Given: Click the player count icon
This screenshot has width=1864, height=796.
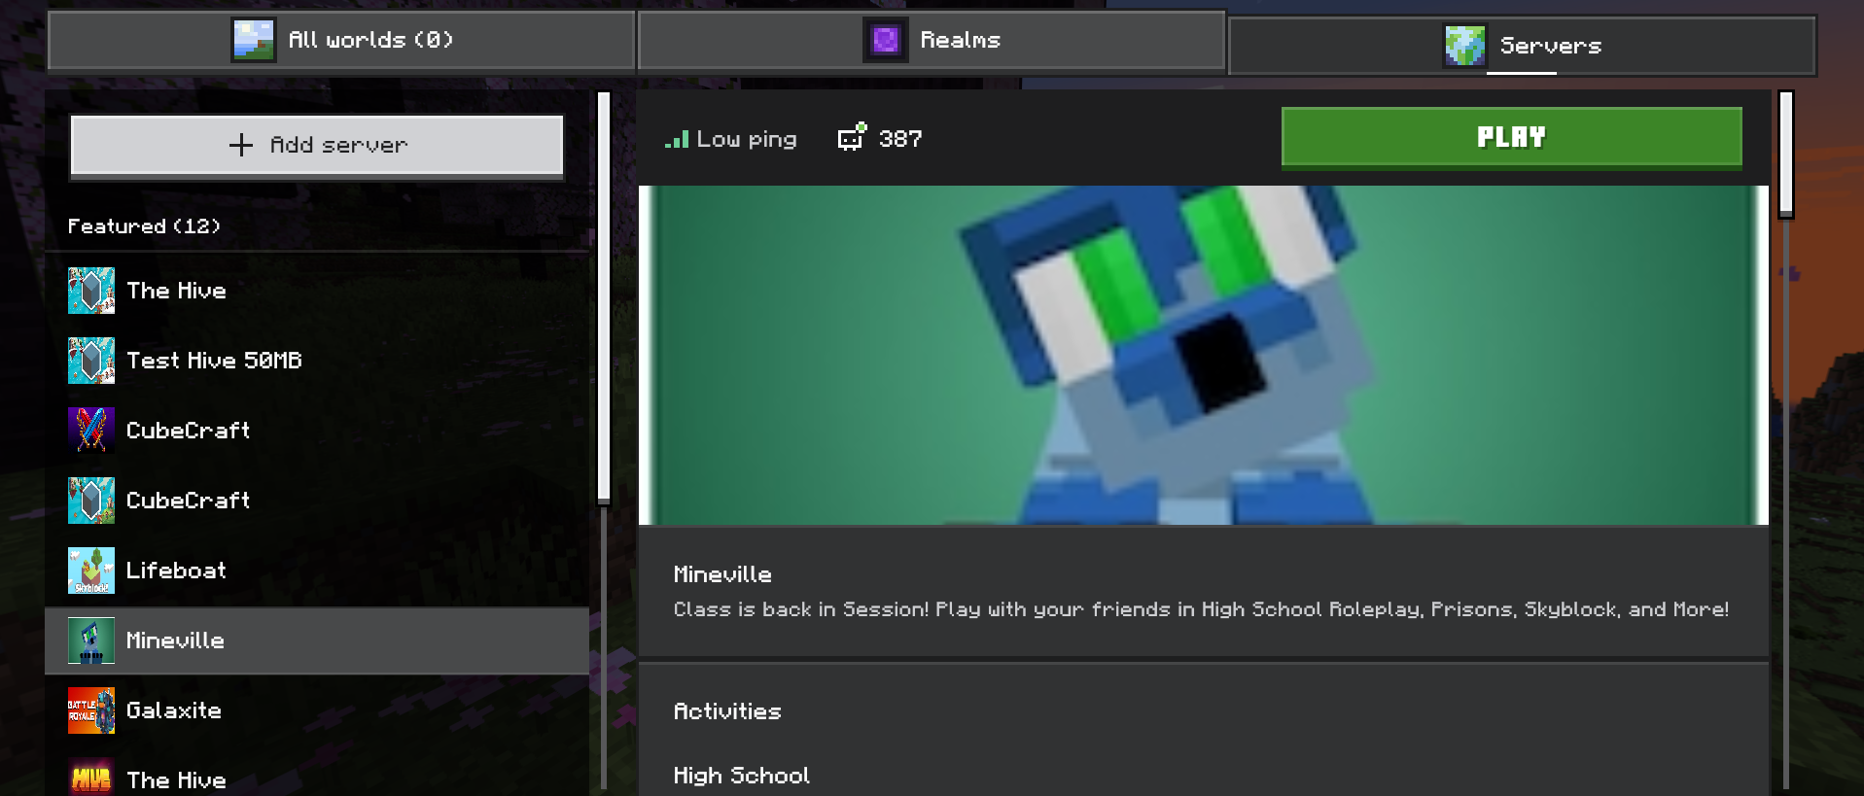Looking at the screenshot, I should point(852,137).
